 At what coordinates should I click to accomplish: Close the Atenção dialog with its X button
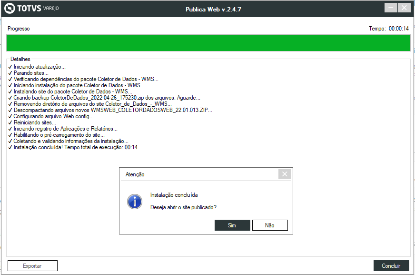(x=285, y=174)
